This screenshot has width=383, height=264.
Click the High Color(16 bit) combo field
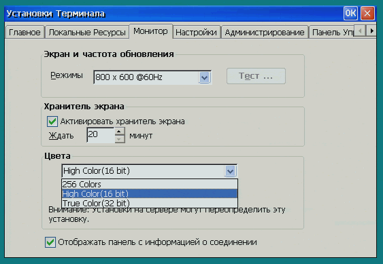pos(149,171)
